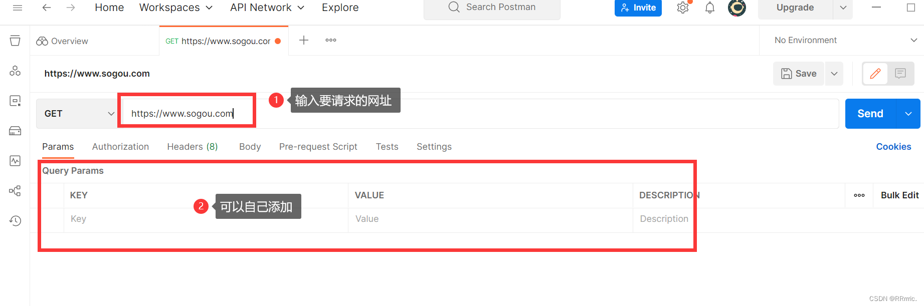Screen dimensions: 924x306
Task: Open Monitors icon in the sidebar
Action: tap(15, 161)
